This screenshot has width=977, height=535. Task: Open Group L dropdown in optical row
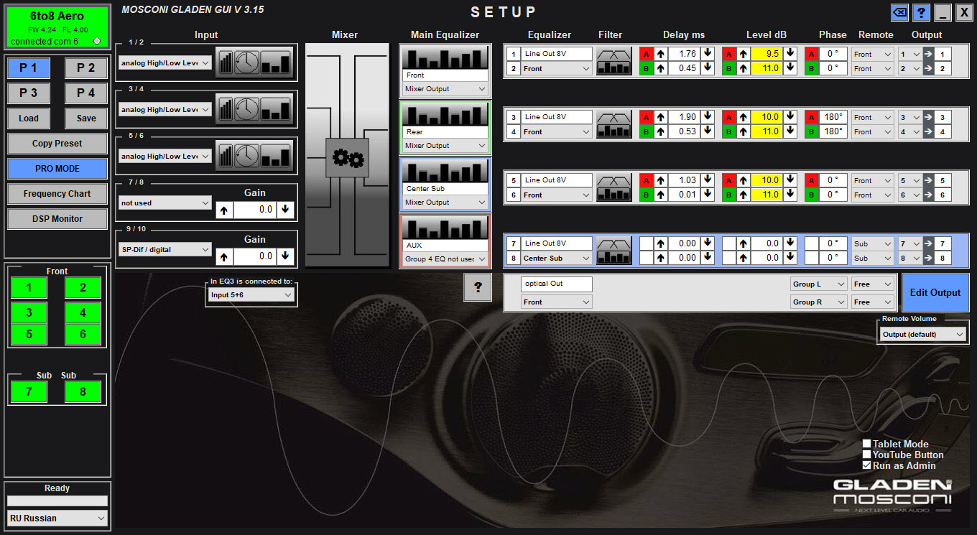pyautogui.click(x=818, y=284)
